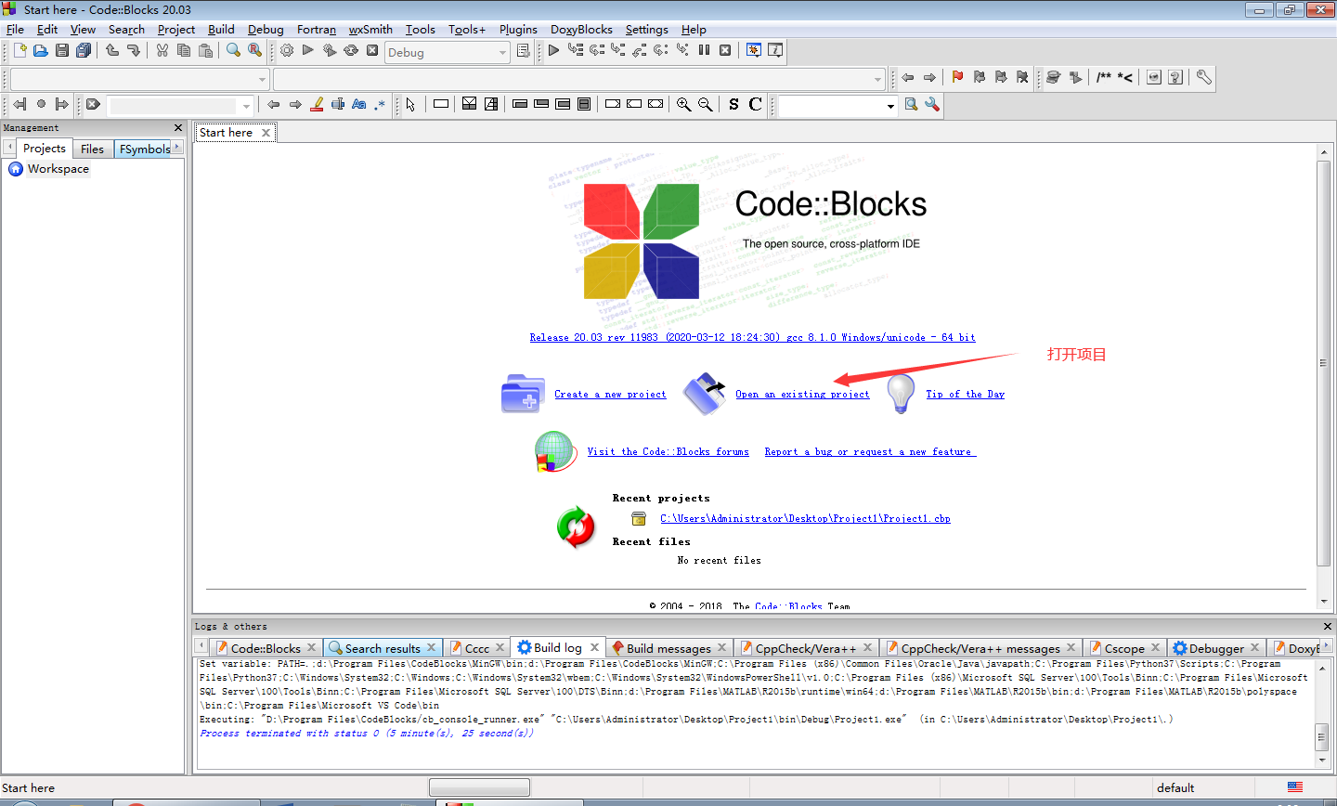Toggle match case in incremental search

358,104
